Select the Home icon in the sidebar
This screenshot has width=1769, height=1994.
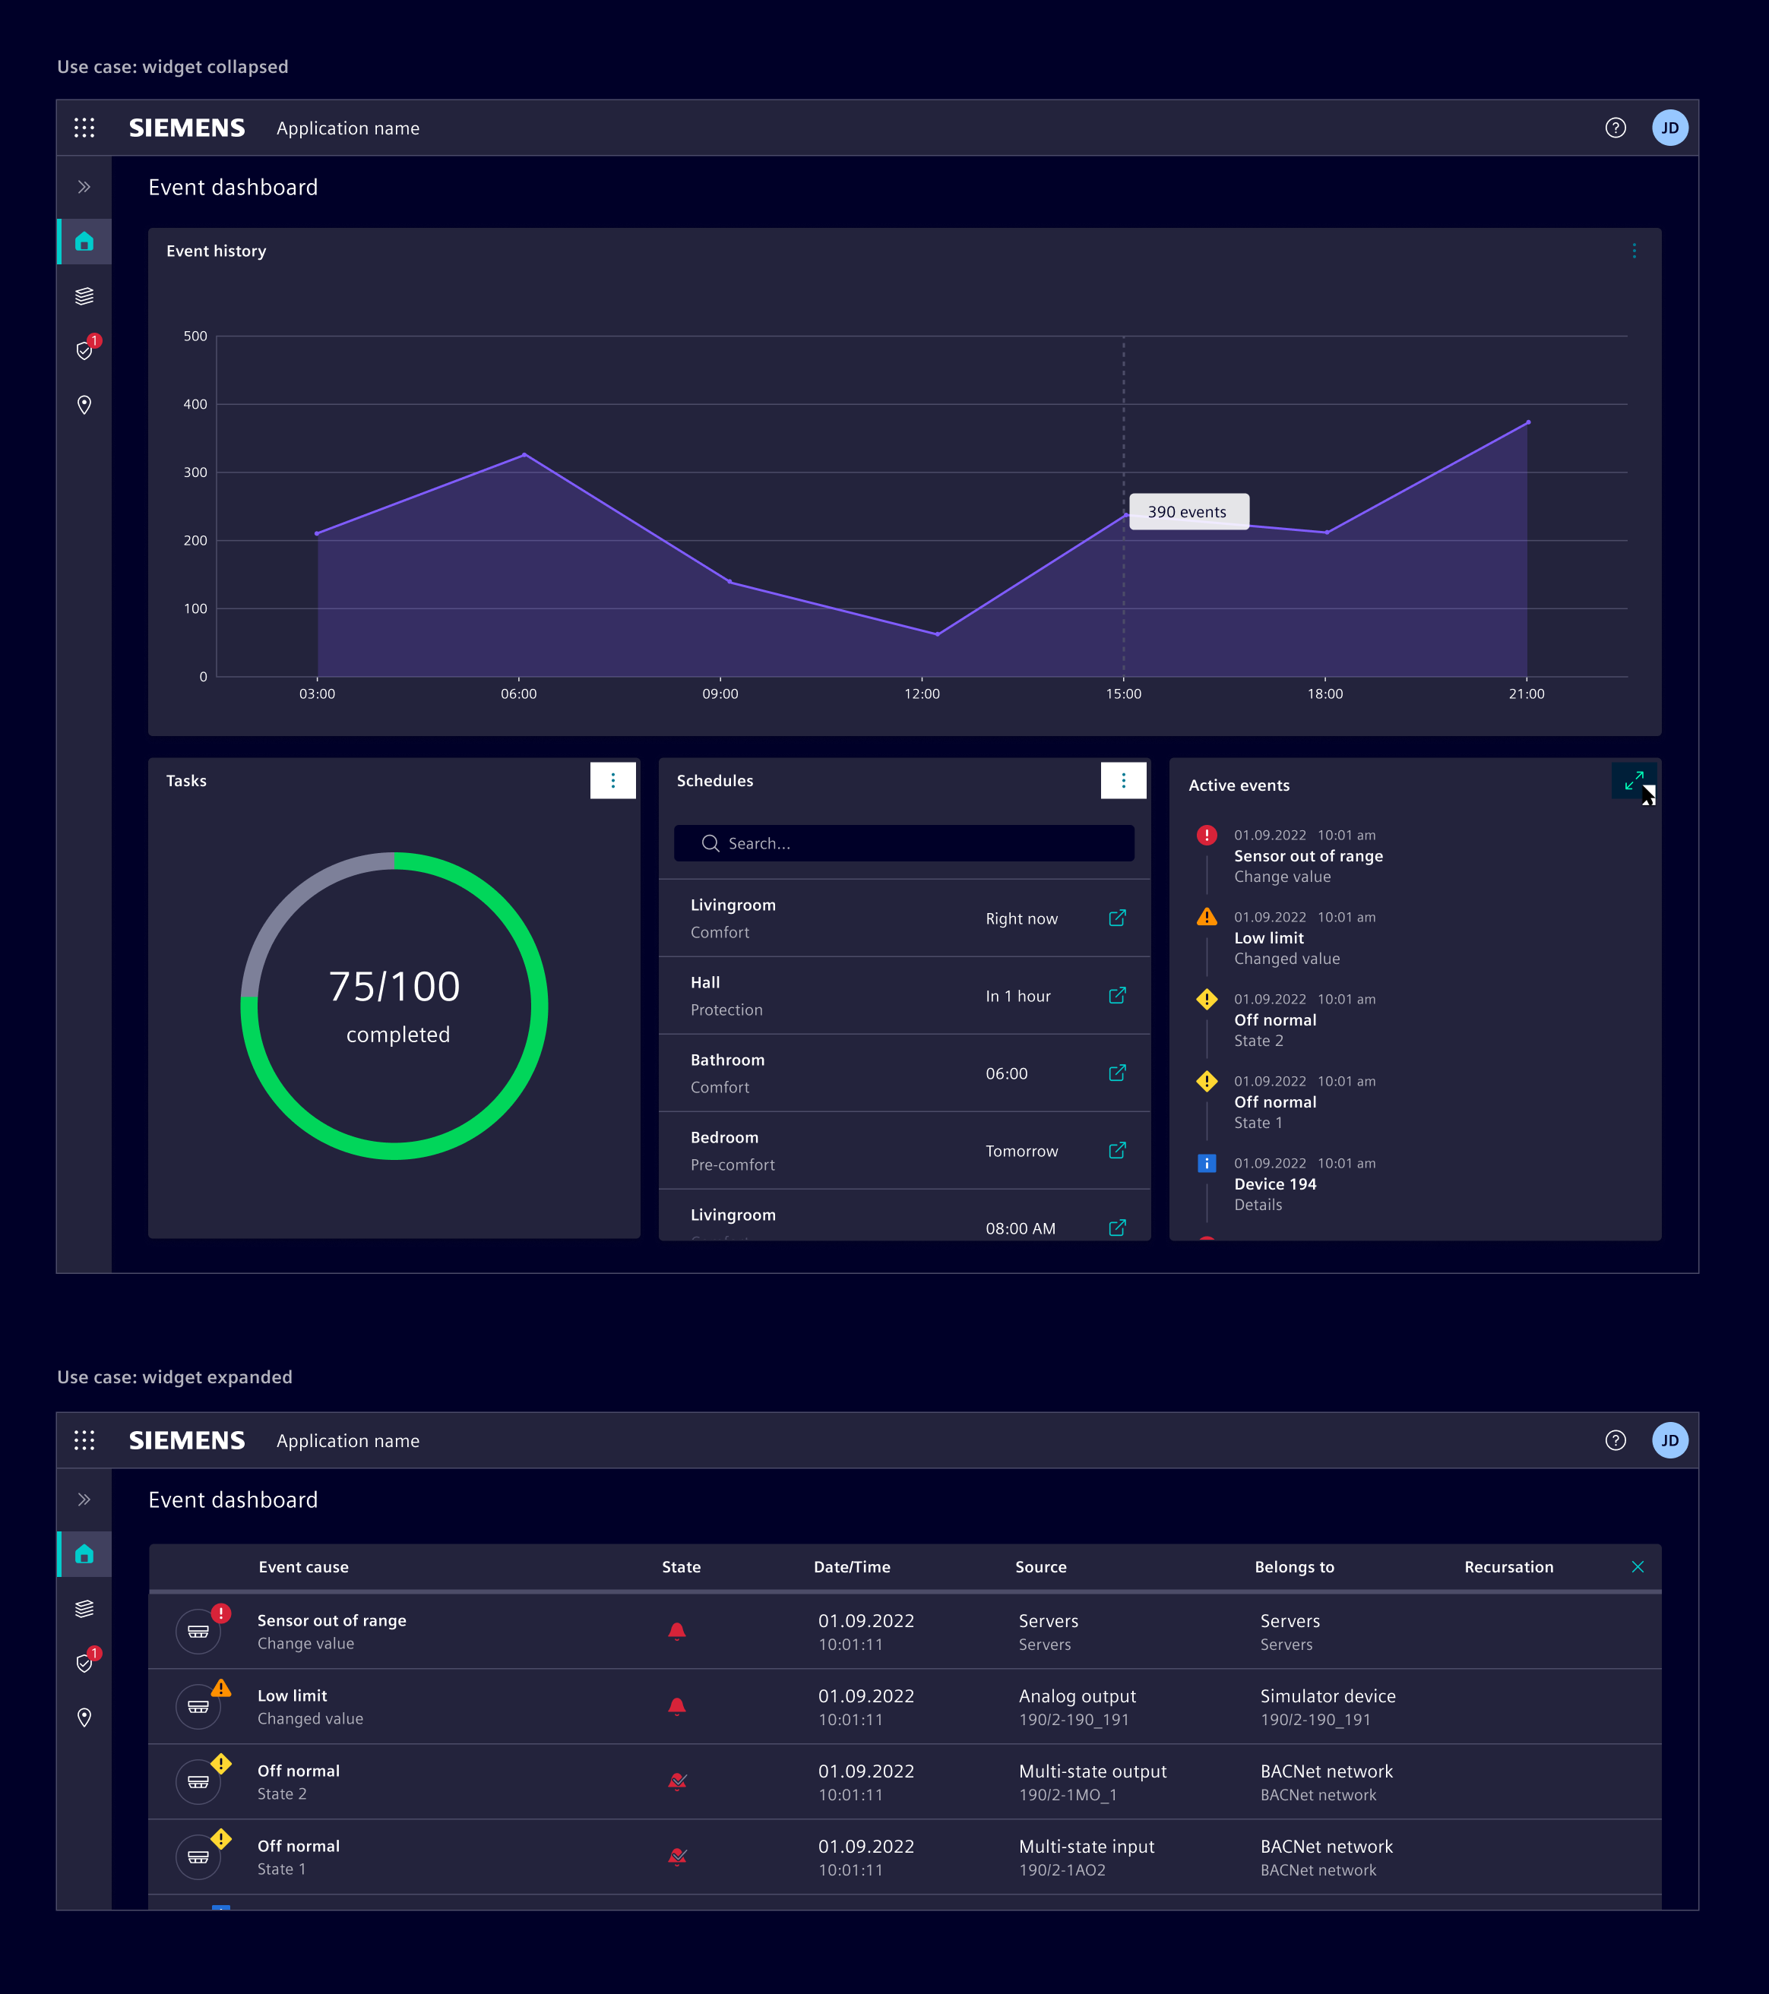[x=84, y=242]
